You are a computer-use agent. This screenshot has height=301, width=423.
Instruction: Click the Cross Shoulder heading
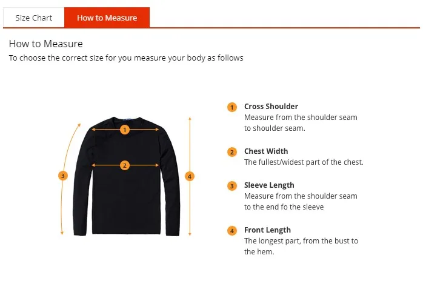[271, 107]
